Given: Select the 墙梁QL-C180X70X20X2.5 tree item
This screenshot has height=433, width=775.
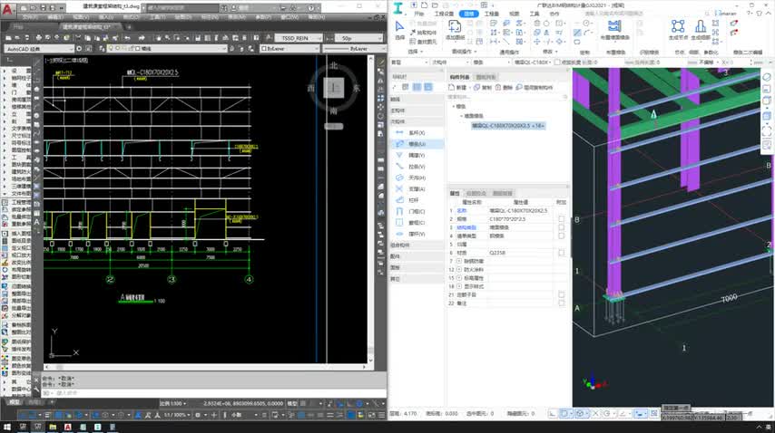Looking at the screenshot, I should tap(507, 126).
